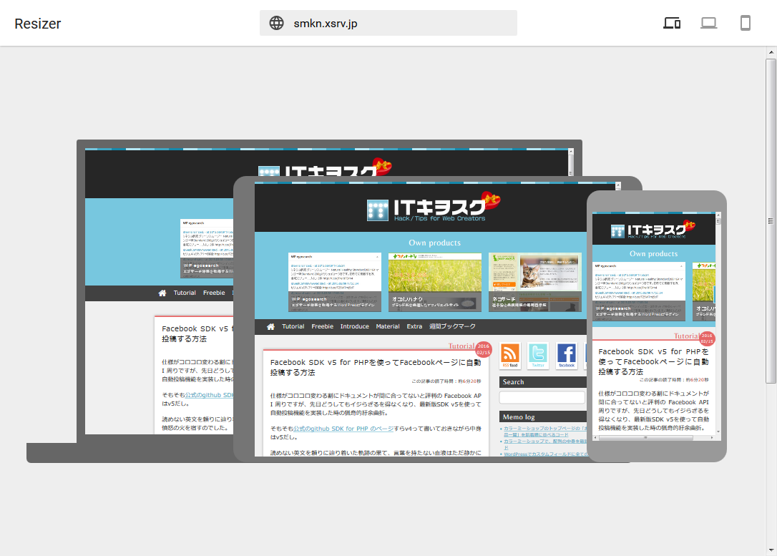
Task: Click the Twitter icon in the tablet sidebar
Action: point(538,355)
